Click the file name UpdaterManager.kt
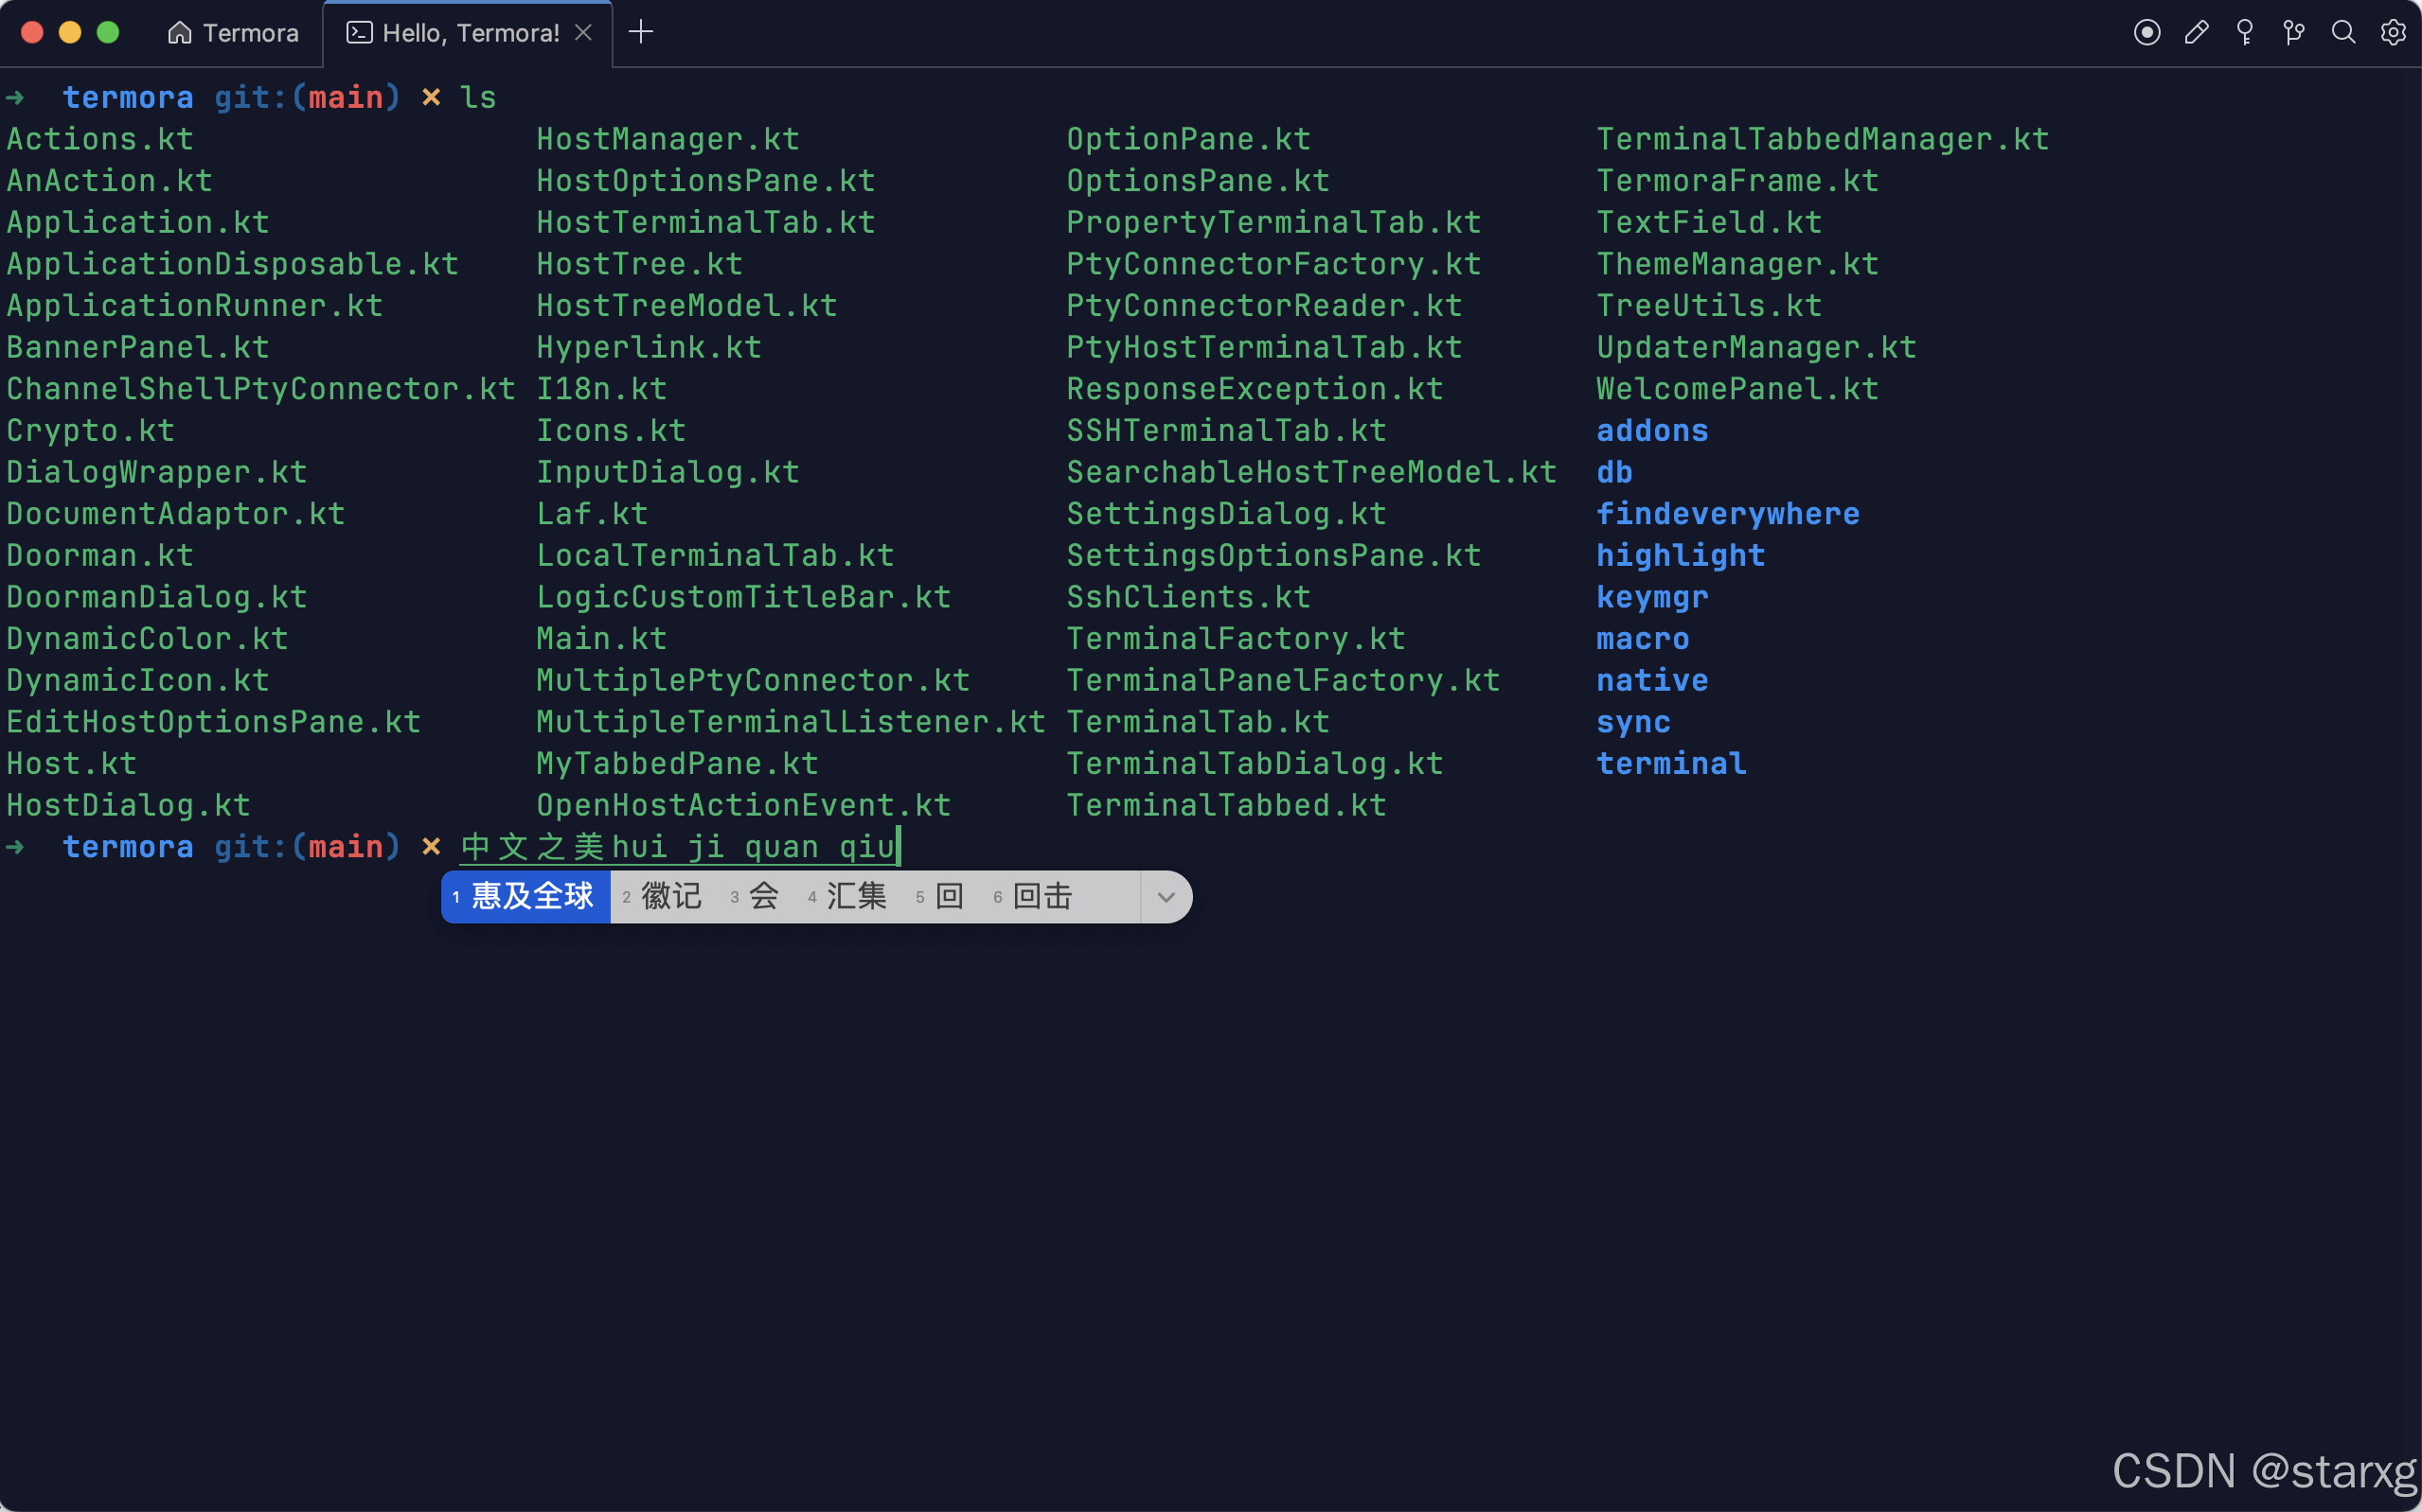This screenshot has width=2422, height=1512. [x=1756, y=347]
